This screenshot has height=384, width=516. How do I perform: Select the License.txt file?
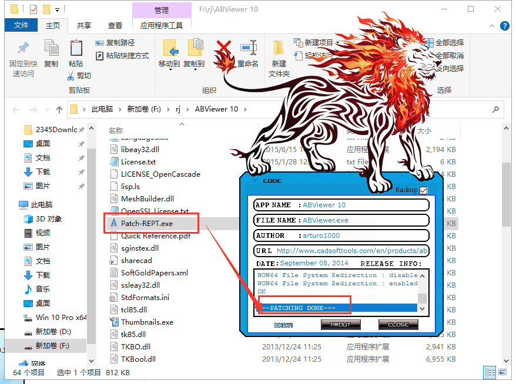click(138, 161)
